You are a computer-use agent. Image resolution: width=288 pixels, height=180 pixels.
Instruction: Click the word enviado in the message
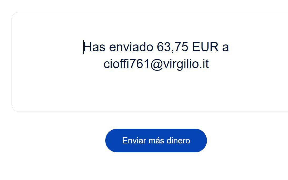tap(131, 47)
